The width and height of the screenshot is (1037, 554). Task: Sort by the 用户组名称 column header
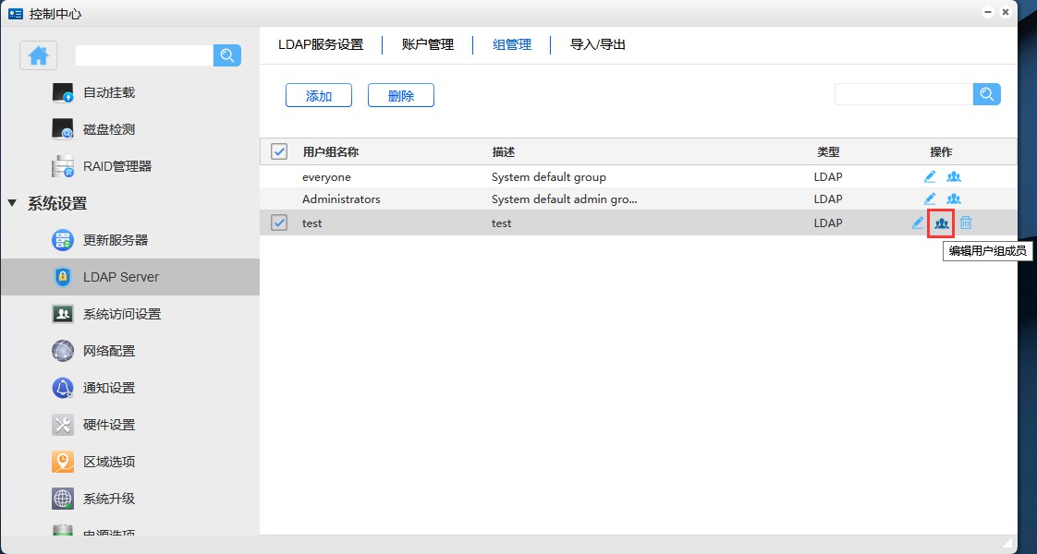(x=330, y=152)
